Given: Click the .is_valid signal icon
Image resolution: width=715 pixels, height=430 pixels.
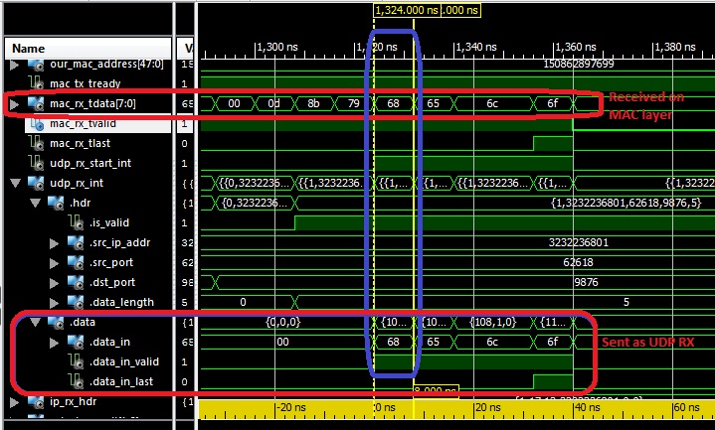Looking at the screenshot, I should point(76,222).
